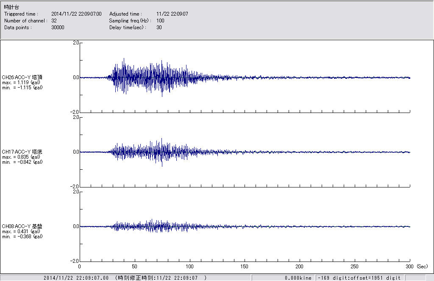Click the Triggered time value 2014/11/22 22:09:07.00
The image size is (434, 281).
[79, 14]
